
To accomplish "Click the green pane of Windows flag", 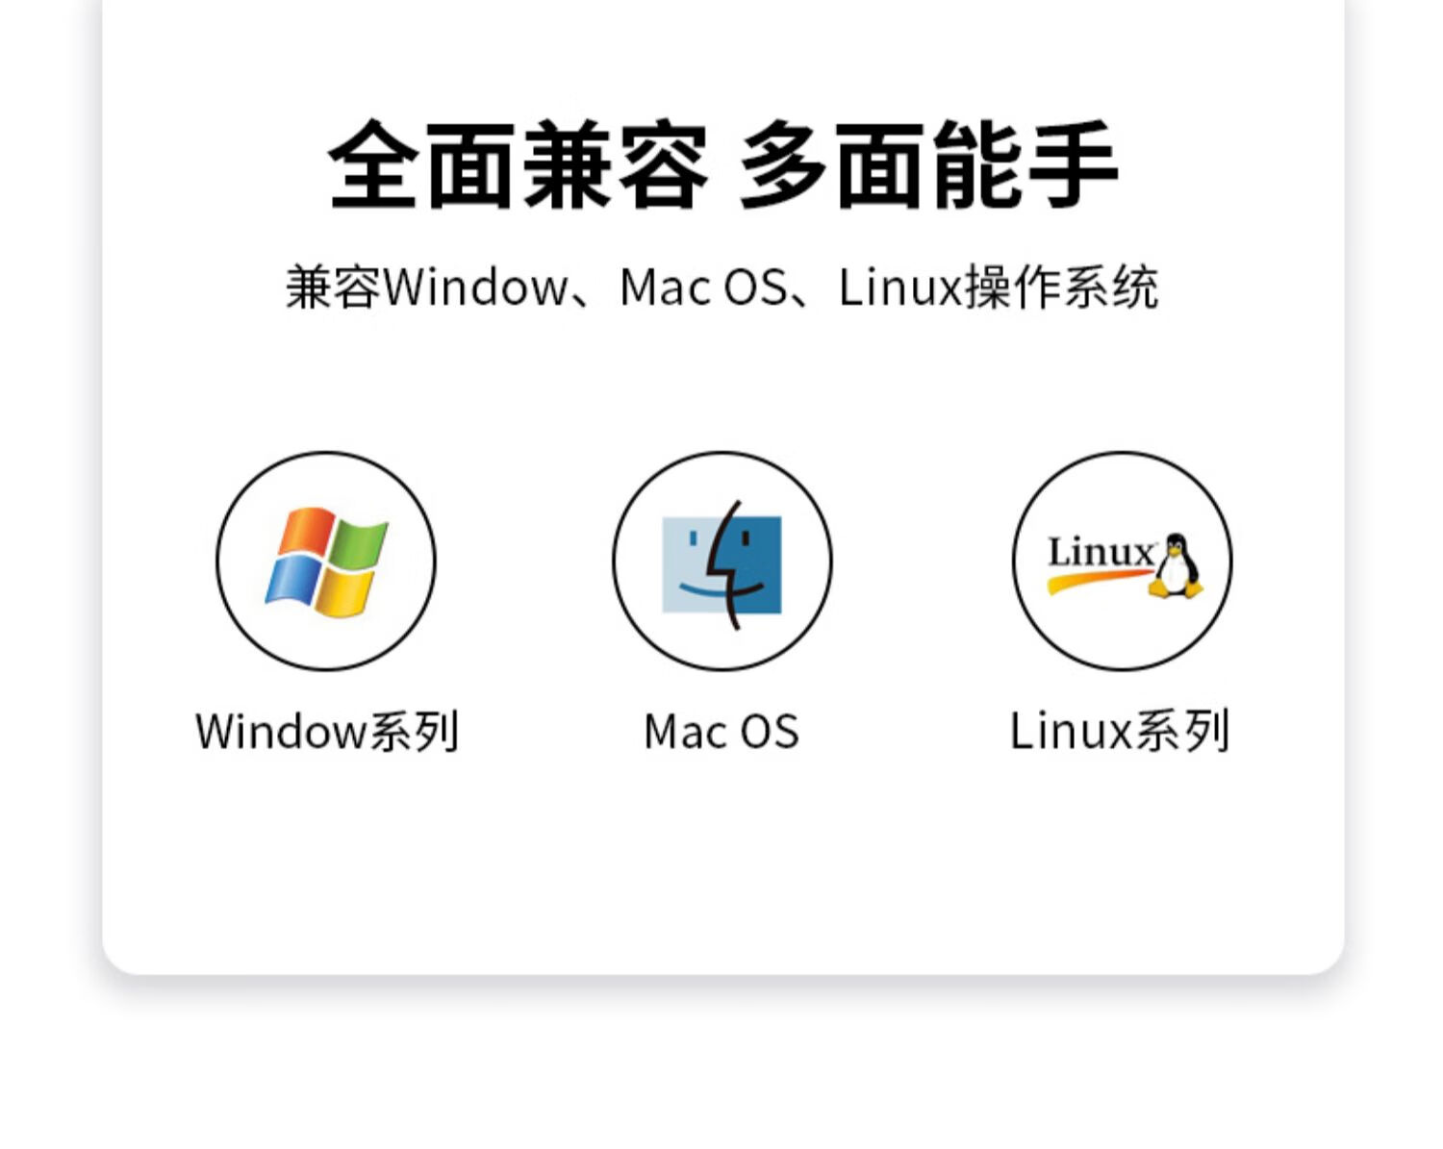I will point(359,545).
